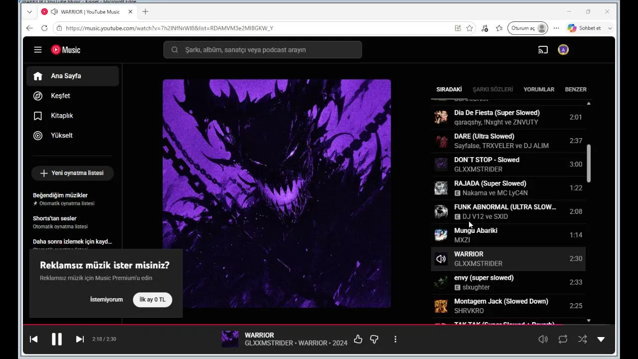The image size is (638, 359).
Task: Open the Edge favorites list icon
Action: pyautogui.click(x=499, y=28)
